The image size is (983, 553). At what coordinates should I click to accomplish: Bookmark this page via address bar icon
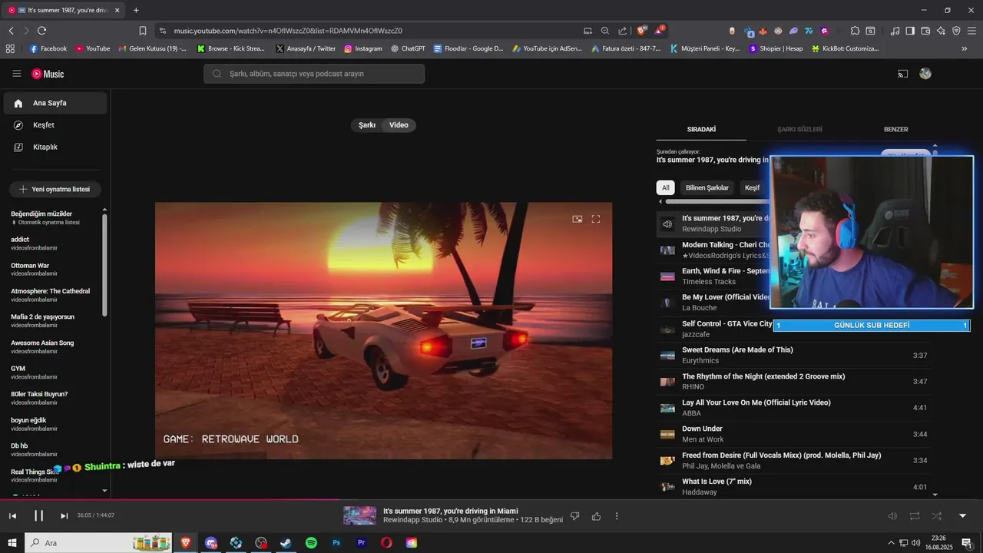point(143,31)
